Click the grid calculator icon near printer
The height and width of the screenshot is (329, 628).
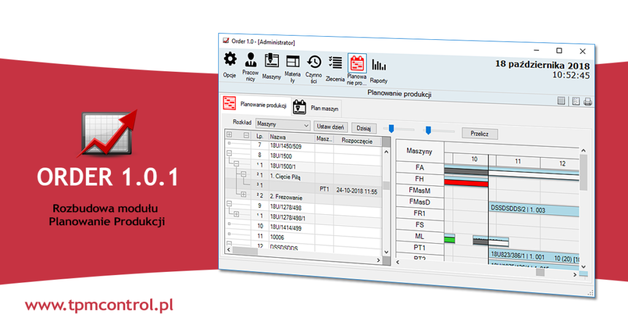point(561,101)
